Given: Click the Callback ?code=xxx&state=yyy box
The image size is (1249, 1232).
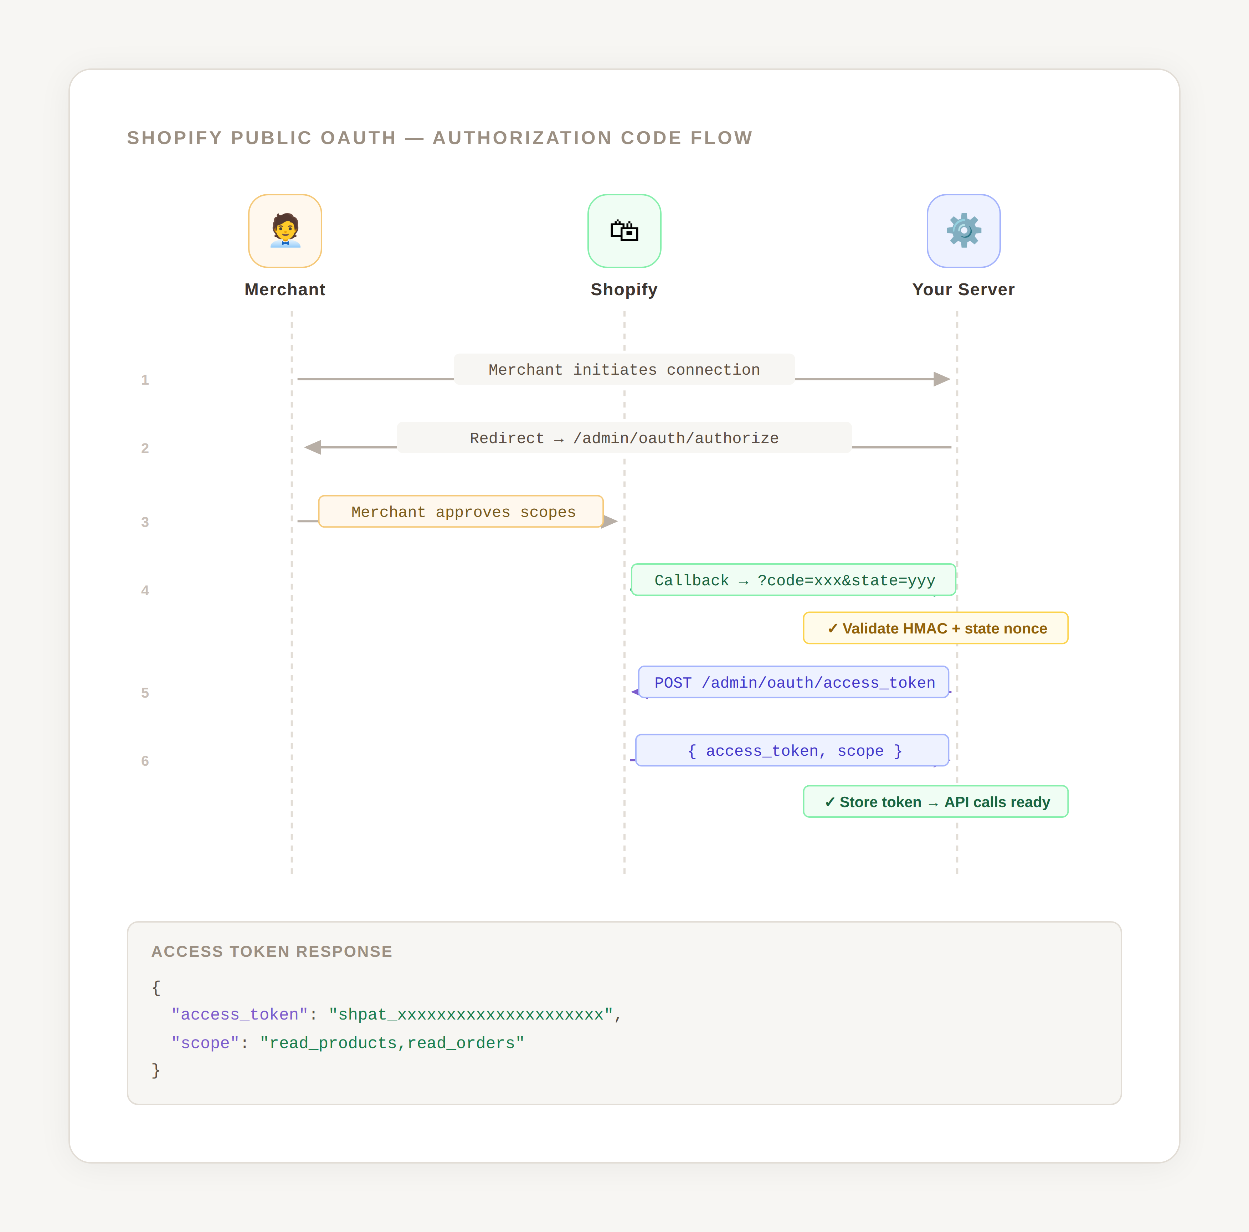Looking at the screenshot, I should coord(793,580).
